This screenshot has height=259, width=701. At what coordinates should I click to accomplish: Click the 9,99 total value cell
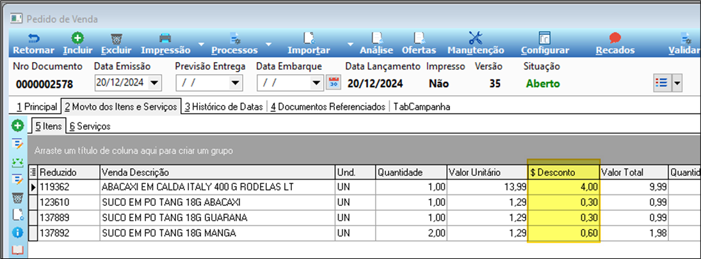[634, 187]
